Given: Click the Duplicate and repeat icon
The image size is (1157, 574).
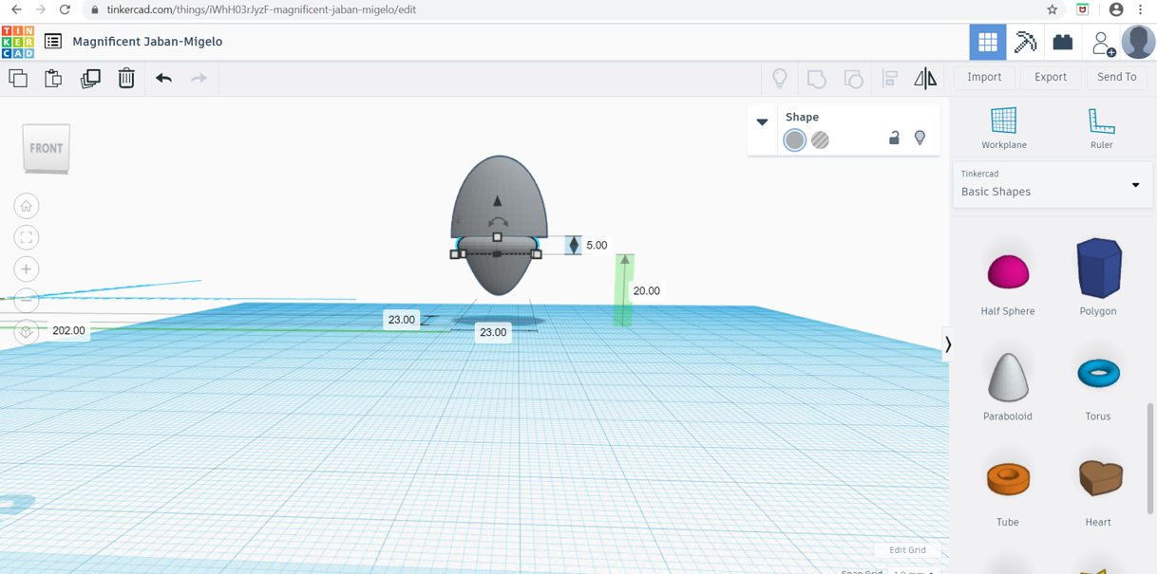Looking at the screenshot, I should [x=90, y=78].
